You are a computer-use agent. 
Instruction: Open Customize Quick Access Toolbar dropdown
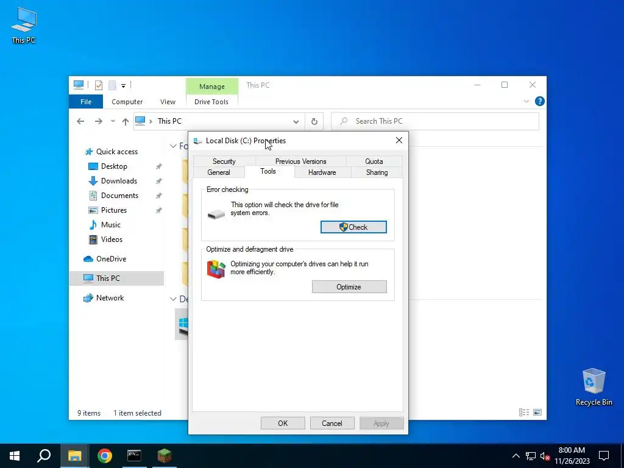click(x=123, y=85)
